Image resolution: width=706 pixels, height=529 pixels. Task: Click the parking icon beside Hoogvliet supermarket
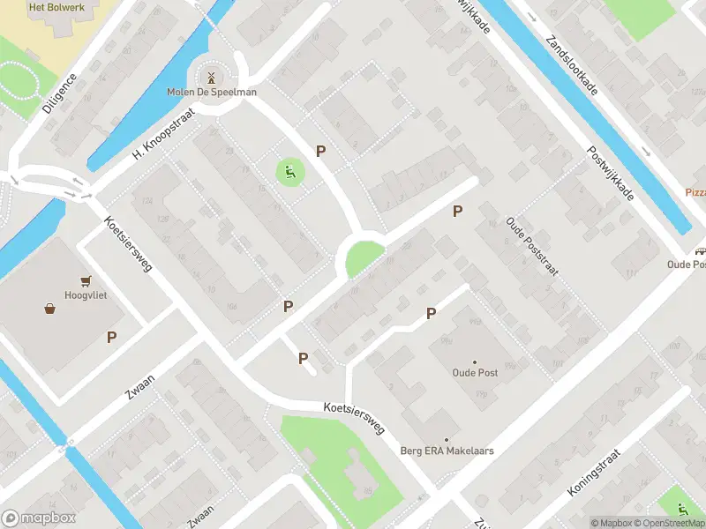coord(112,337)
